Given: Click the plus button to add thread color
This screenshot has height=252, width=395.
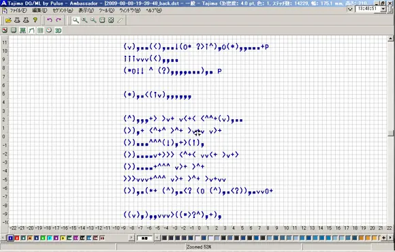Looking at the screenshot, I should click(x=383, y=238).
